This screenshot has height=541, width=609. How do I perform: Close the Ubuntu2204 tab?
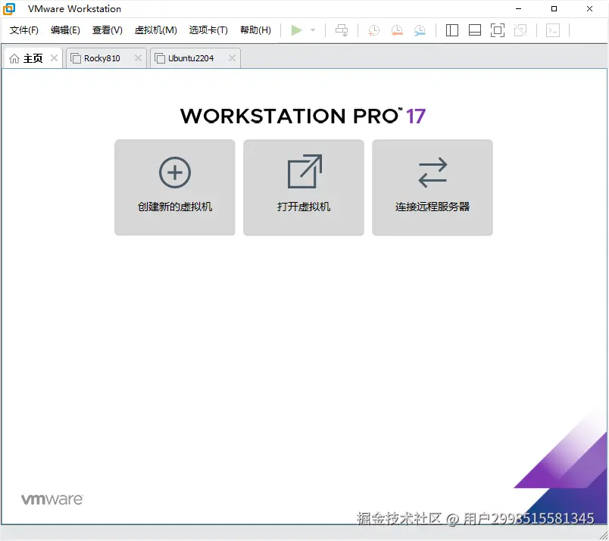point(232,58)
